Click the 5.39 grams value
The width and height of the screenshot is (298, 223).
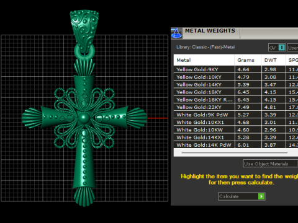point(243,85)
